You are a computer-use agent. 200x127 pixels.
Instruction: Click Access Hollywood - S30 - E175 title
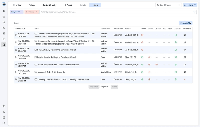click(x=58, y=65)
